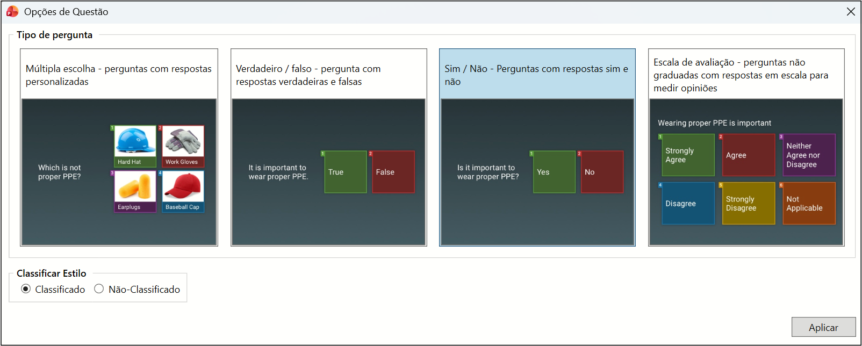Choose the Baseball Cap image answer

pyautogui.click(x=183, y=191)
